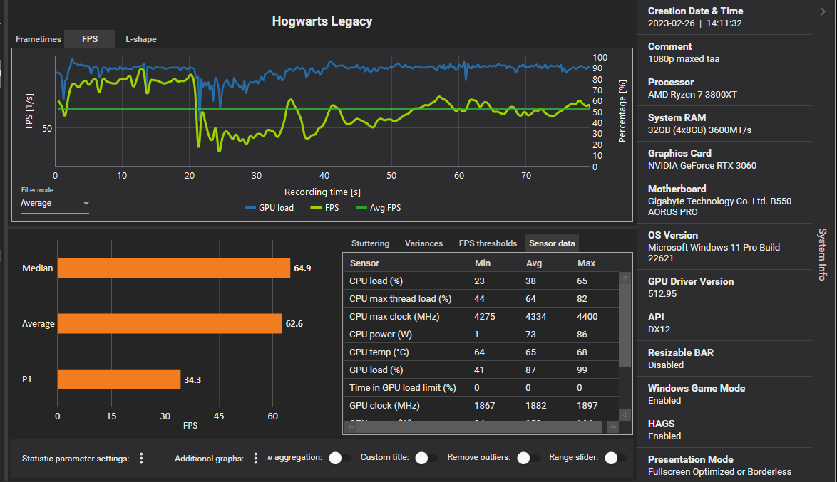837x482 pixels.
Task: Click the sensor table vertical scrollbar thumb
Action: click(625, 326)
